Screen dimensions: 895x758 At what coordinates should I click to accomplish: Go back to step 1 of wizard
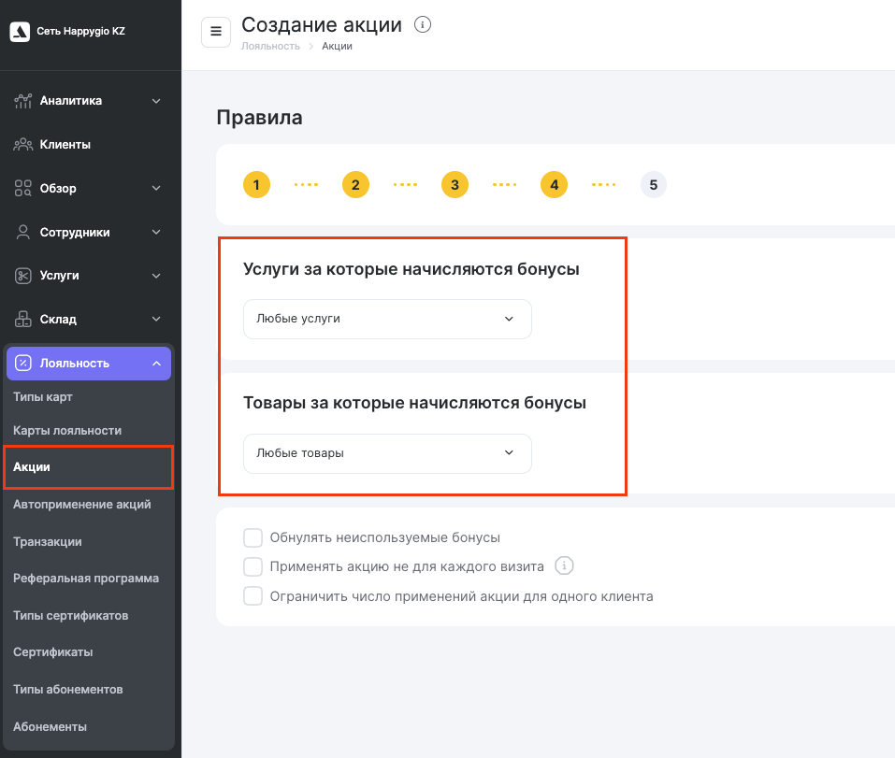(x=256, y=185)
